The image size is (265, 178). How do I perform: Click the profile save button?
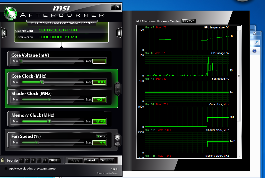pyautogui.click(x=55, y=160)
